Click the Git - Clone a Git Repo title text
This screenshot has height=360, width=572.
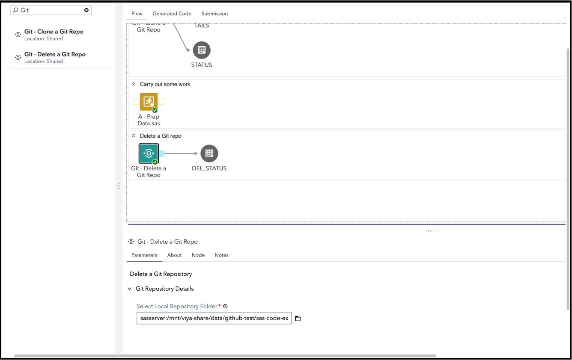point(54,32)
